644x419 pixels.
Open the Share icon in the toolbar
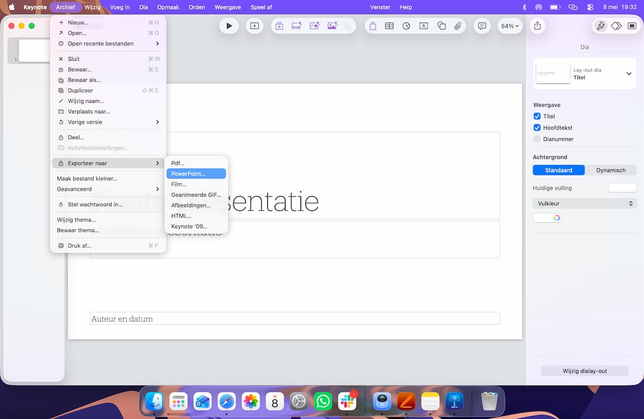(538, 26)
